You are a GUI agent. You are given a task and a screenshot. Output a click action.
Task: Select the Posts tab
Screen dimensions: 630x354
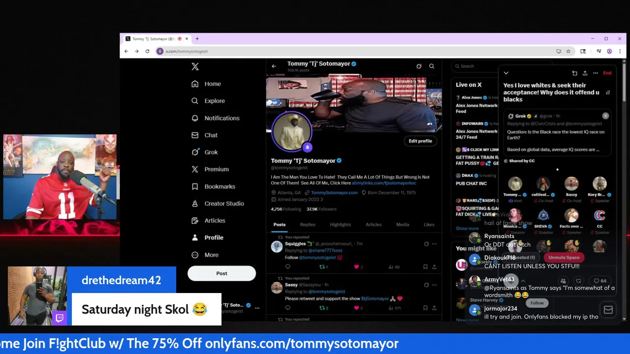coord(279,225)
